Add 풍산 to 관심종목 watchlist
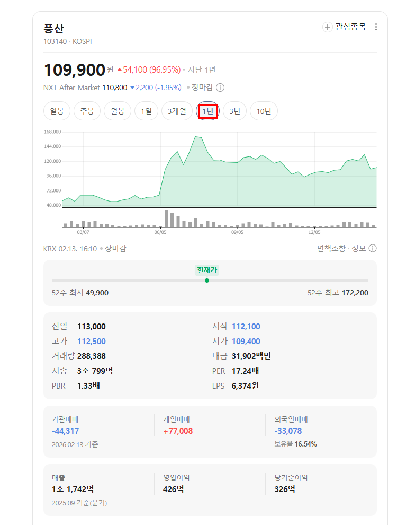The width and height of the screenshot is (415, 525). click(x=344, y=27)
